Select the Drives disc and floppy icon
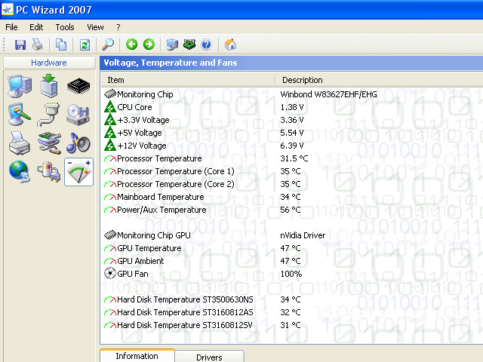Screen dimensions: 483x362 pyautogui.click(x=78, y=115)
